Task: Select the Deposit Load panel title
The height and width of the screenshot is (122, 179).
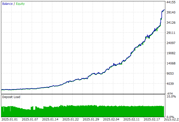Action: (11, 97)
